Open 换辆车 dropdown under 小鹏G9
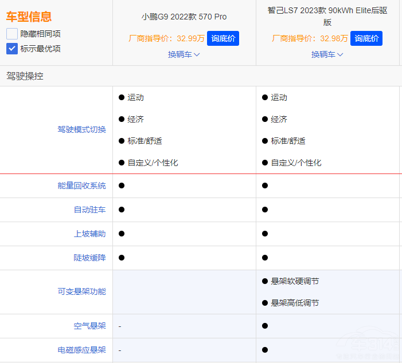Image resolution: width=402 pixels, height=363 pixels. tap(184, 54)
